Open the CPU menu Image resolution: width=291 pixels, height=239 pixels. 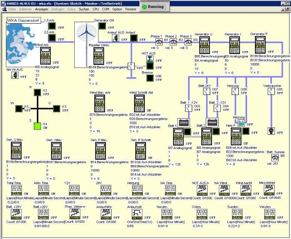96,9
